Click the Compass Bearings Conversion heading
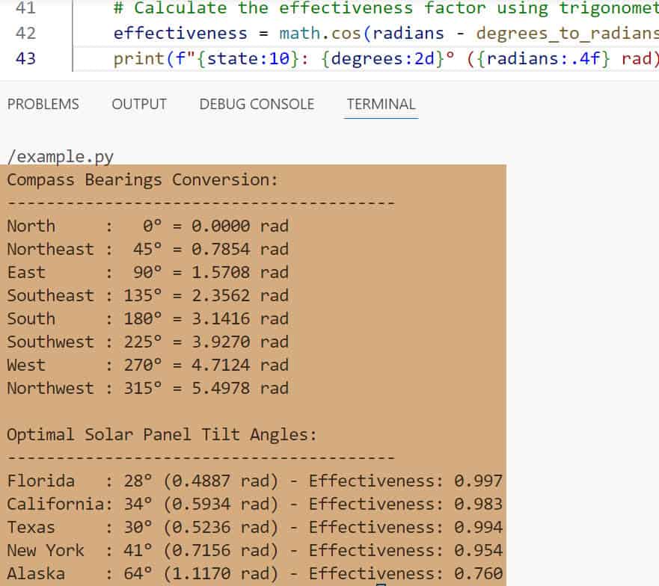This screenshot has height=586, width=659. 142,180
